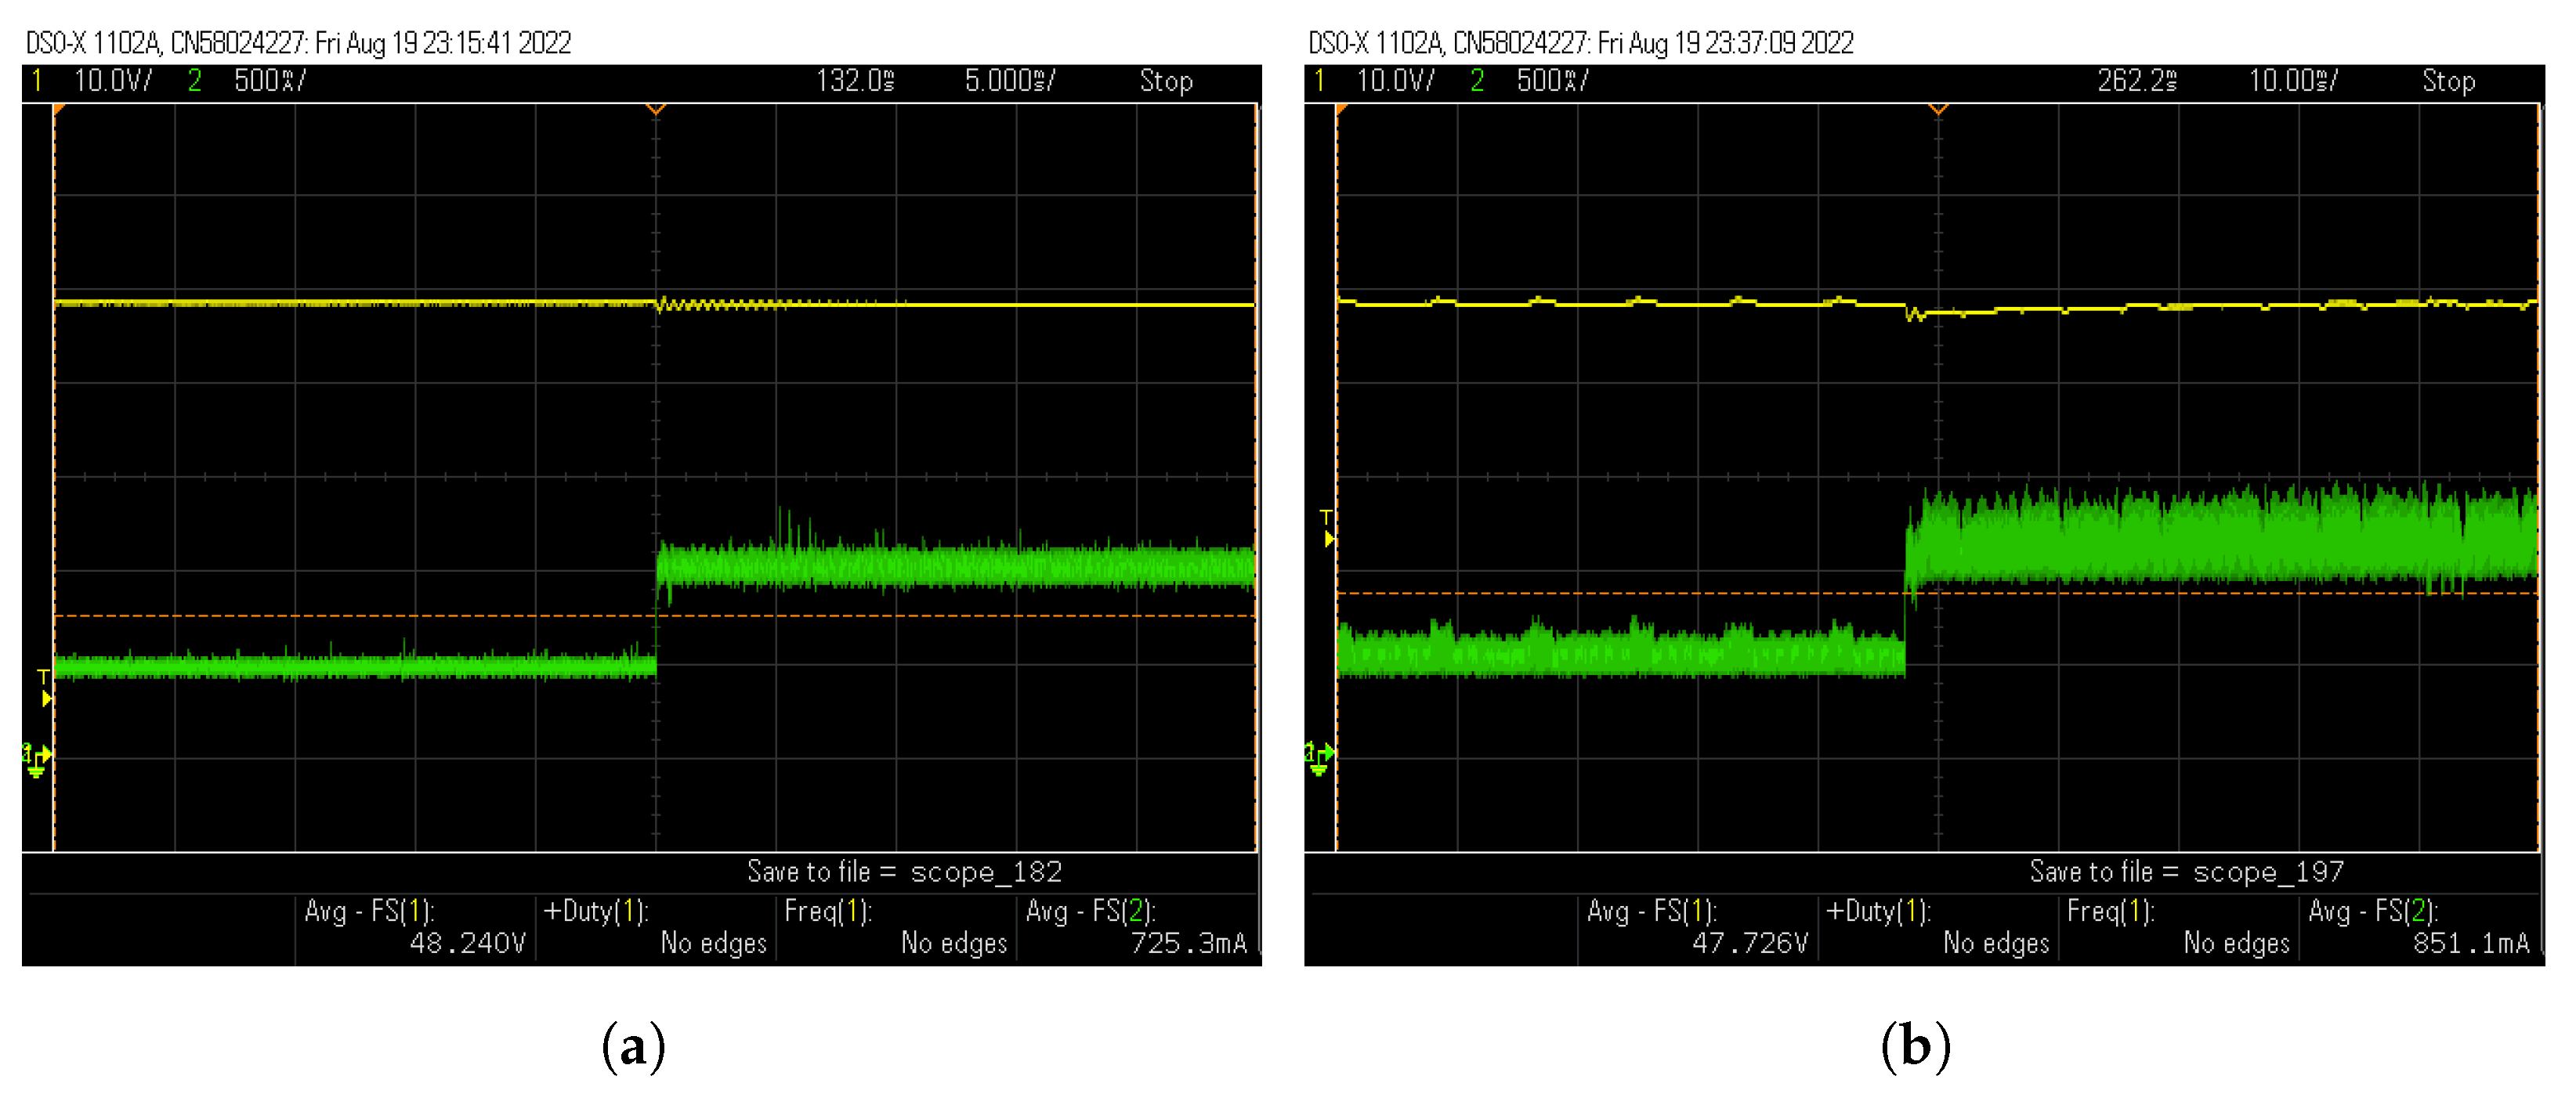Click Stop run status in left scope

1166,81
